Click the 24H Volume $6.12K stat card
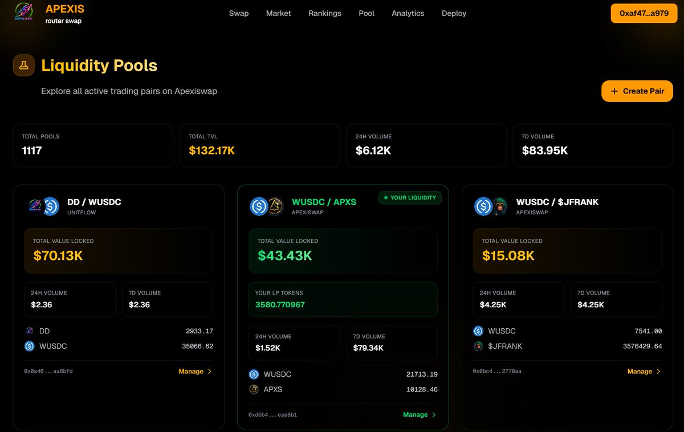 click(x=426, y=145)
